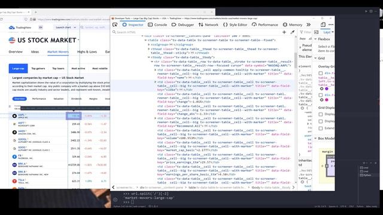Select the Large-cap button

pos(18,69)
